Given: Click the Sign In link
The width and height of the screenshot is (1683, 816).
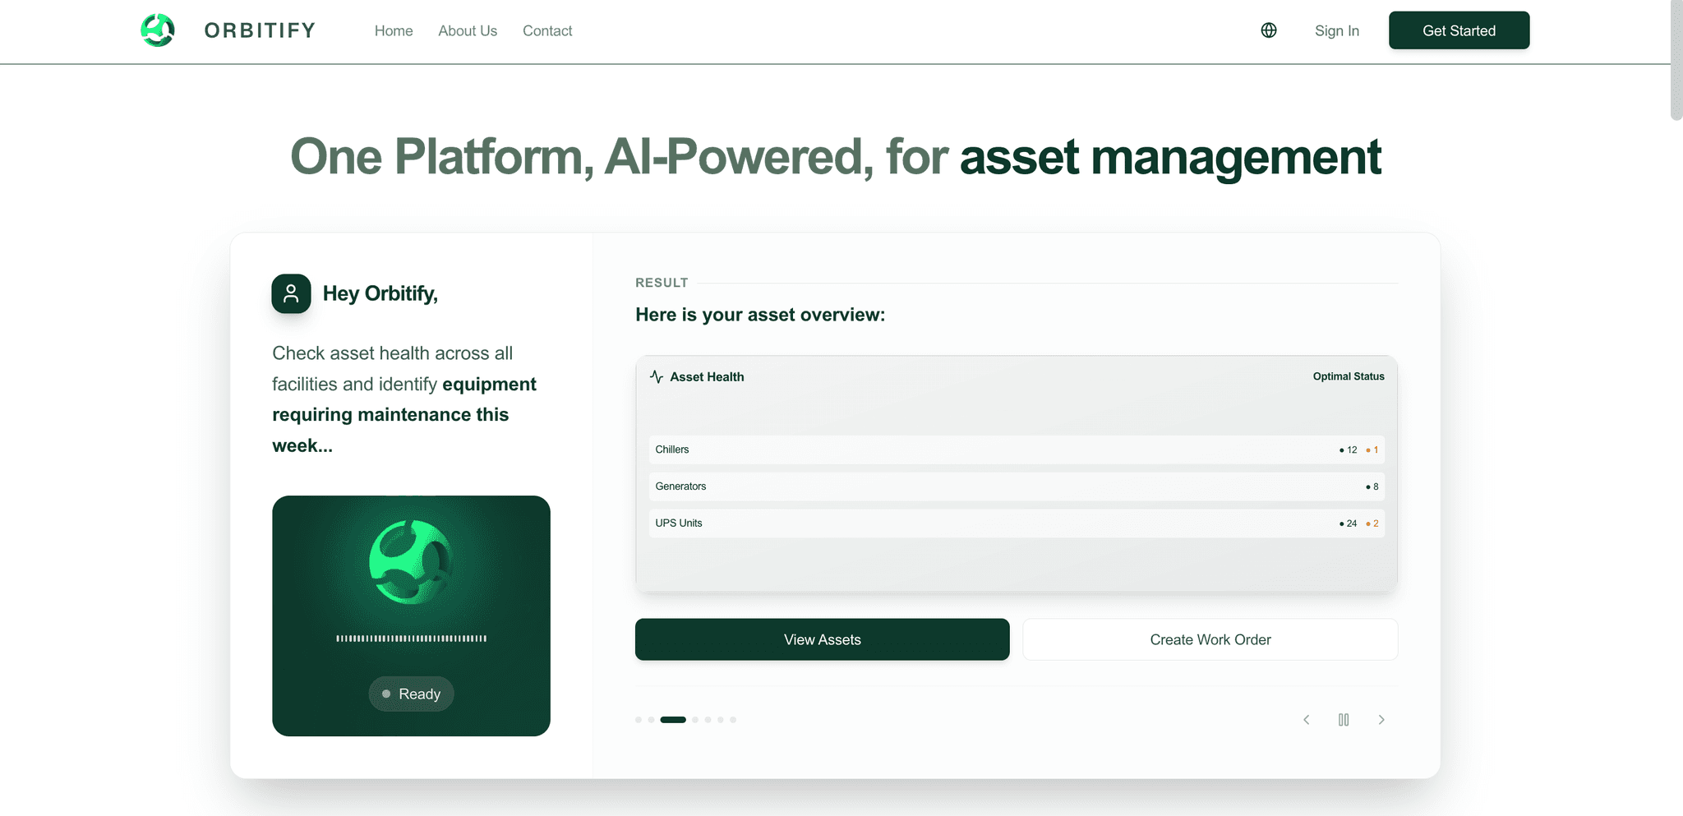Looking at the screenshot, I should coord(1336,30).
